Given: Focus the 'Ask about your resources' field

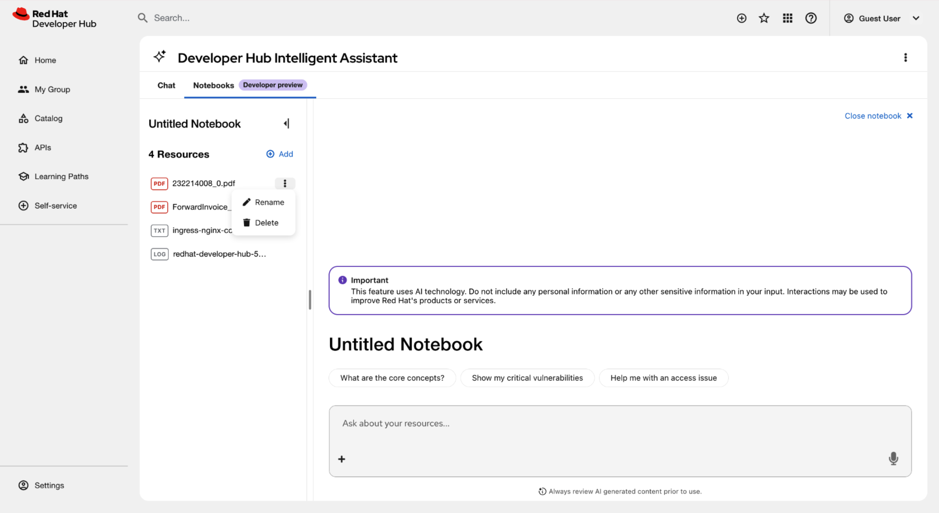Looking at the screenshot, I should (x=620, y=424).
